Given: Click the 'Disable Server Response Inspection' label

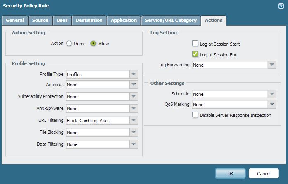Looking at the screenshot, I should pyautogui.click(x=236, y=115).
